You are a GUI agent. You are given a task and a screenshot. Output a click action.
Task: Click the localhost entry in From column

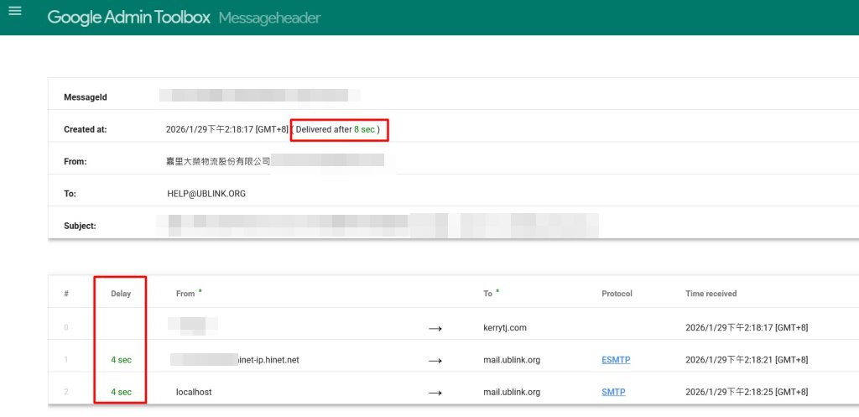194,393
